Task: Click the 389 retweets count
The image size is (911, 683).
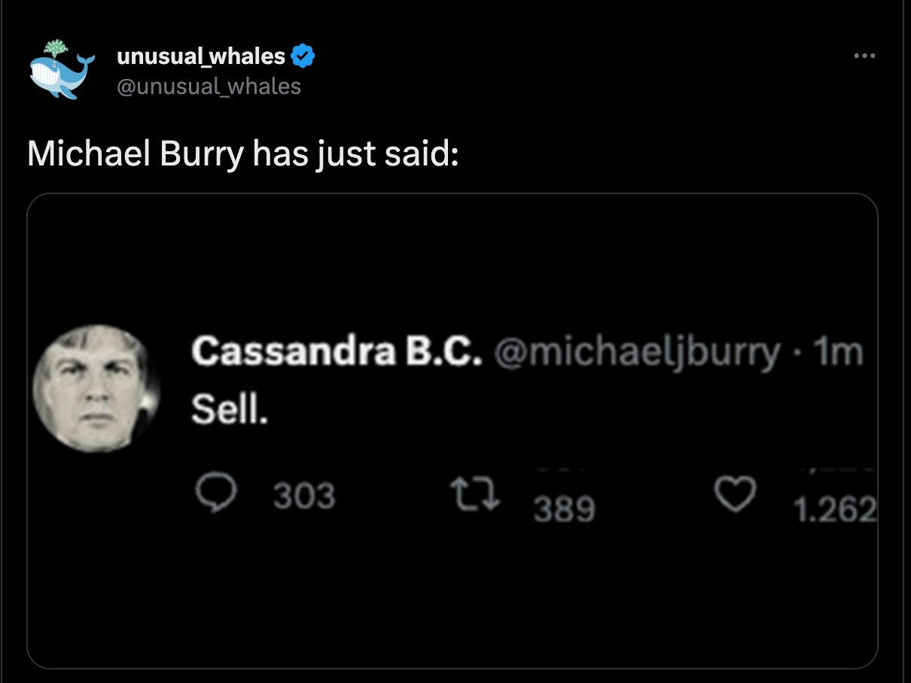Action: [565, 510]
